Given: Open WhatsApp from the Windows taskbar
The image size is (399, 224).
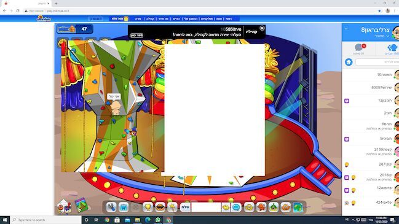Looking at the screenshot, I should tap(158, 220).
